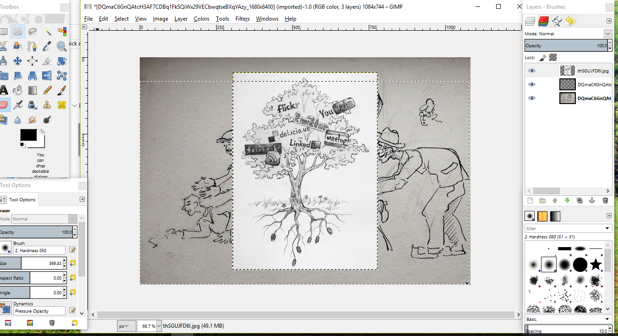Viewport: 618px width, 336px height.
Task: Create a new layer
Action: click(x=530, y=200)
